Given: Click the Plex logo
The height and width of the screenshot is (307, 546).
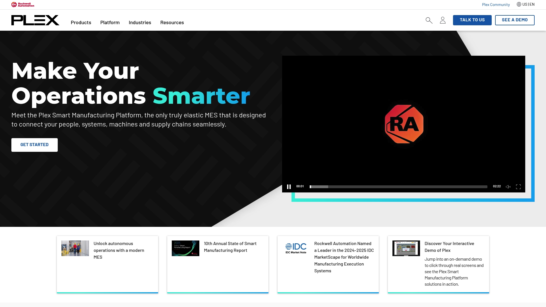Looking at the screenshot, I should point(35,20).
